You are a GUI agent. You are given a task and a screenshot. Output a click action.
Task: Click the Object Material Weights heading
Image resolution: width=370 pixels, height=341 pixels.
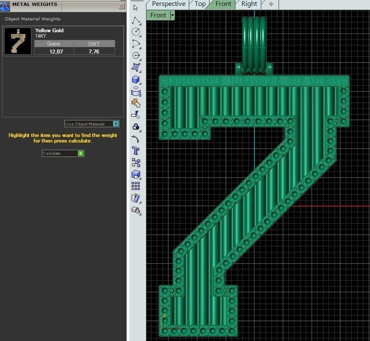[33, 19]
